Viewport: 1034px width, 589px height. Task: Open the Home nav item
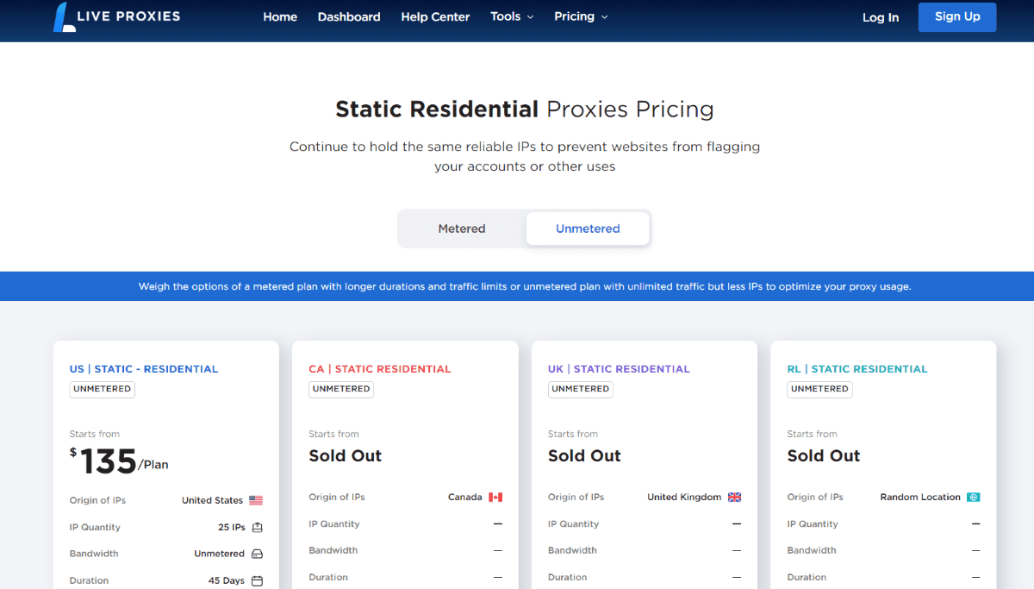(280, 17)
